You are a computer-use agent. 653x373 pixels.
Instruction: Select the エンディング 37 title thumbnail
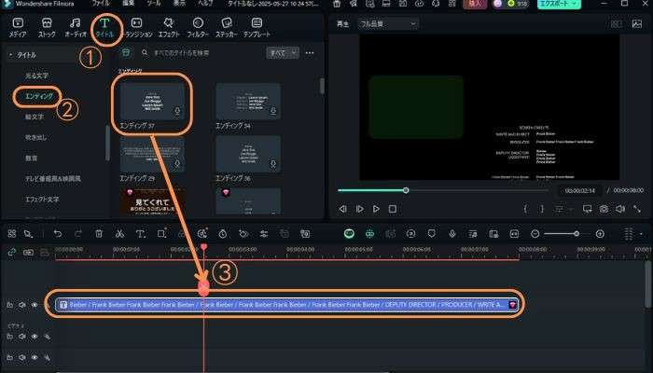(152, 101)
